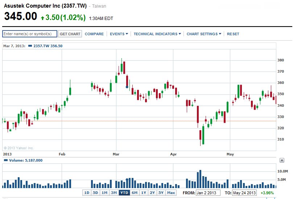Click the Apr label on the chart axis
Screen dimensions: 297x199
pyautogui.click(x=173, y=154)
